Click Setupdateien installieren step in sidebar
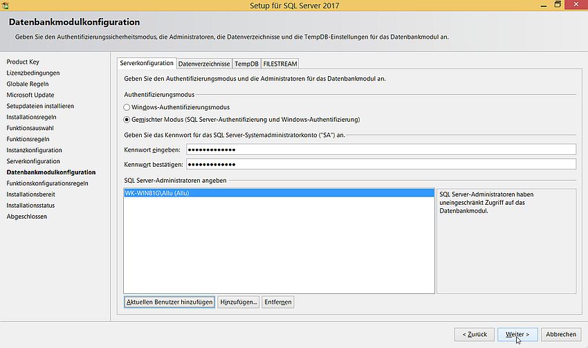 pyautogui.click(x=40, y=106)
